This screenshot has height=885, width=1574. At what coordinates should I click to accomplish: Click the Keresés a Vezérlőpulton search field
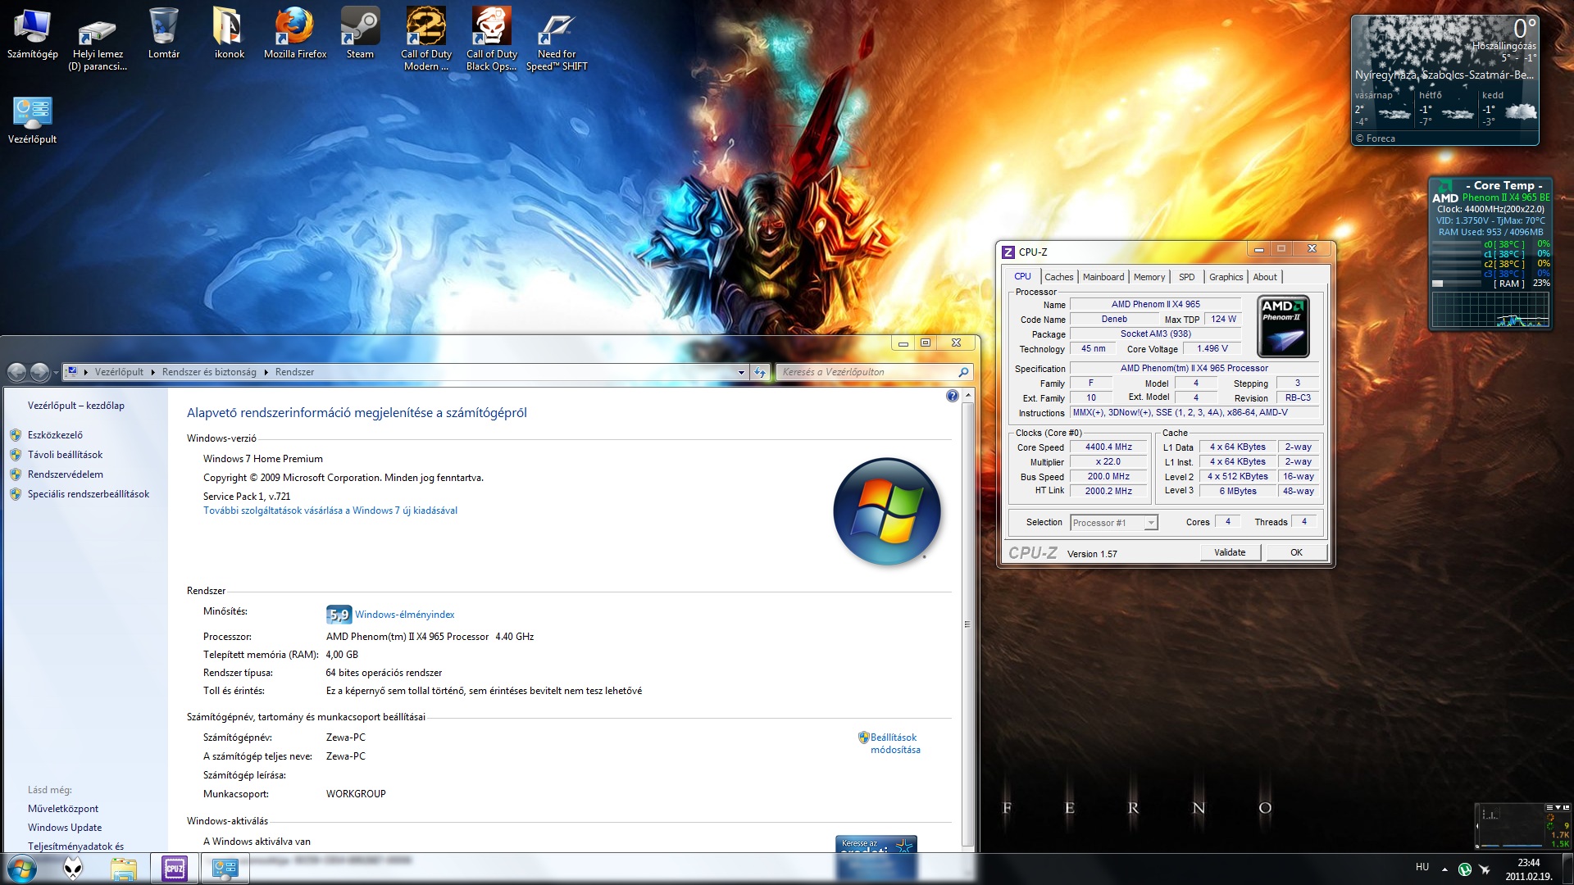point(874,372)
